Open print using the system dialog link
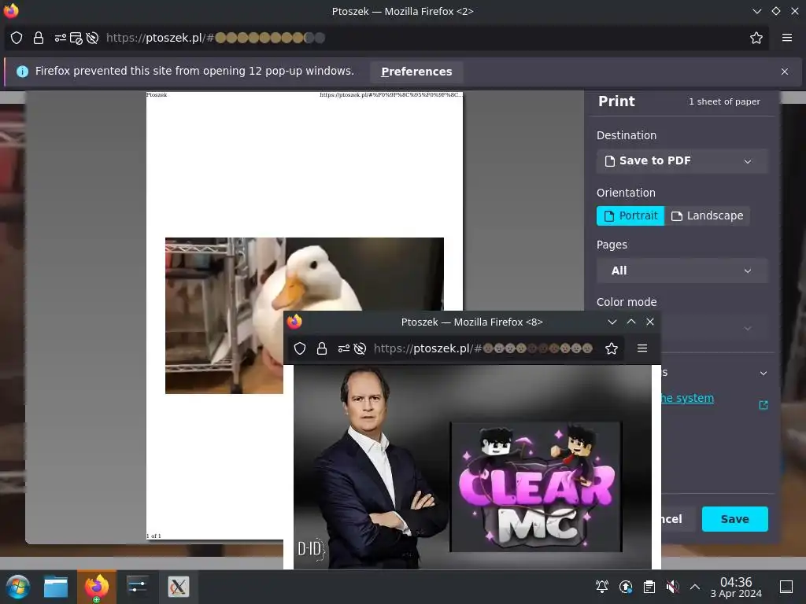Viewport: 806px width, 604px height. click(x=688, y=398)
